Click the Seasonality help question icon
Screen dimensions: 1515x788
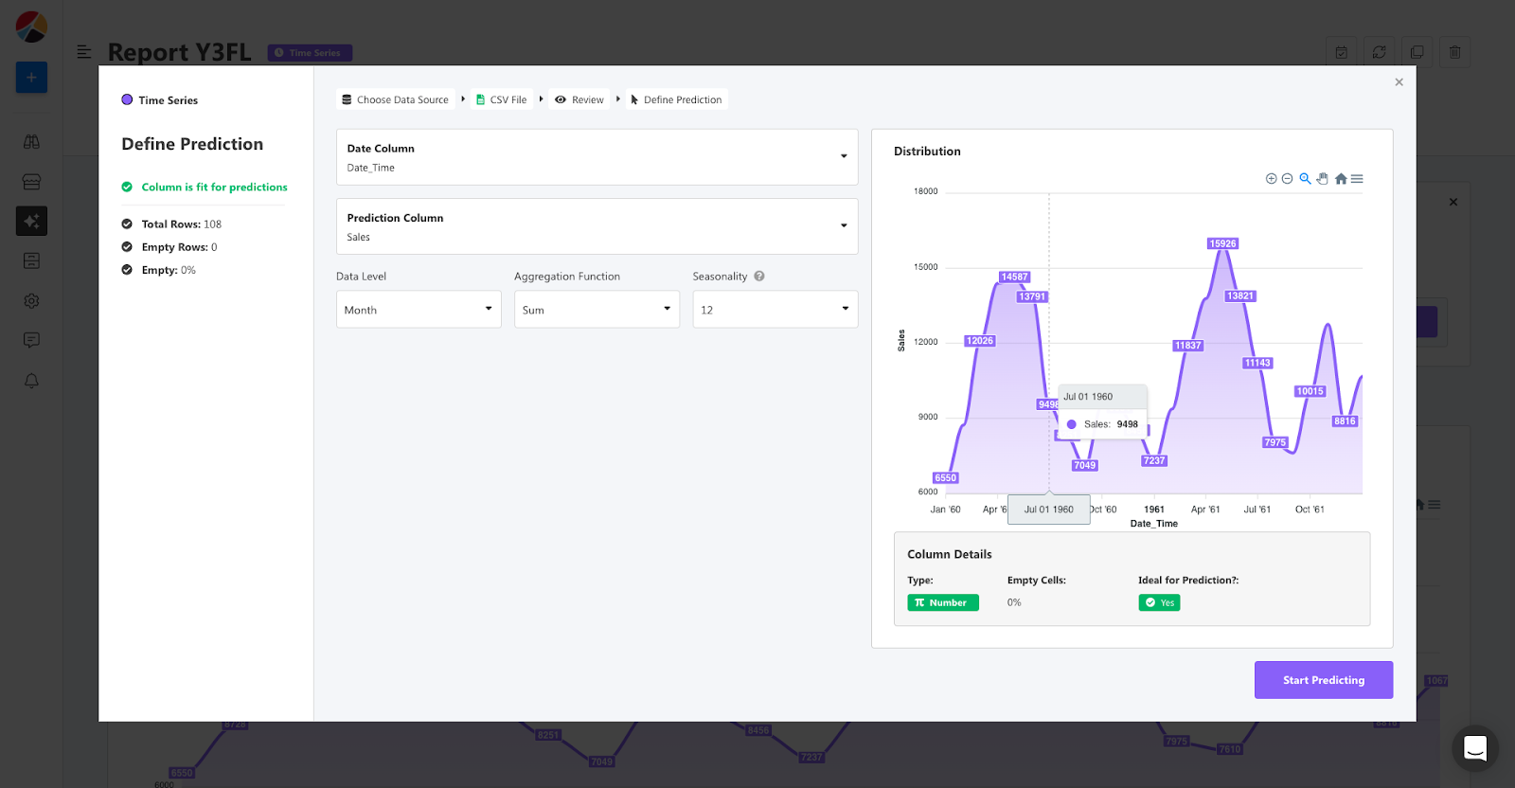[759, 277]
